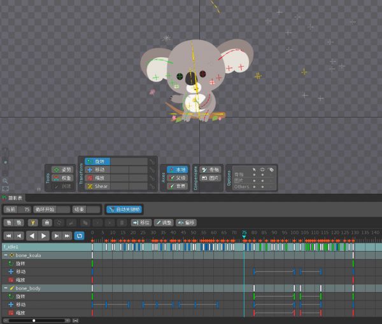This screenshot has height=324, width=382.
Task: Activate the Shear transform tool
Action: [x=97, y=186]
